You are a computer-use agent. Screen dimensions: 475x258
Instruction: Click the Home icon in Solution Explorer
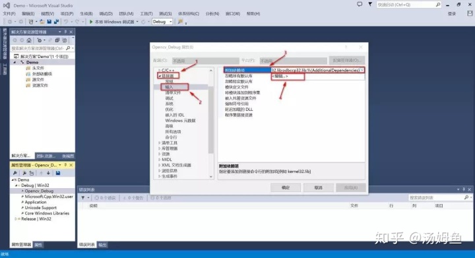click(29, 40)
